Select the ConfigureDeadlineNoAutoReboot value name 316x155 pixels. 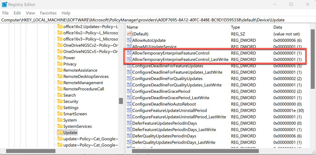click(x=164, y=104)
